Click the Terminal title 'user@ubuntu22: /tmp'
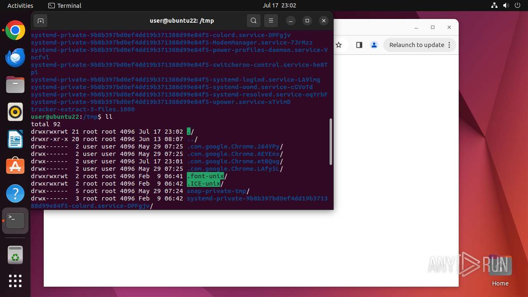The image size is (528, 297). [182, 21]
